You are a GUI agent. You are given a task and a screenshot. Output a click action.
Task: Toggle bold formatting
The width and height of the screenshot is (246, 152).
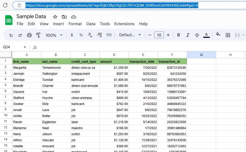tap(179, 35)
